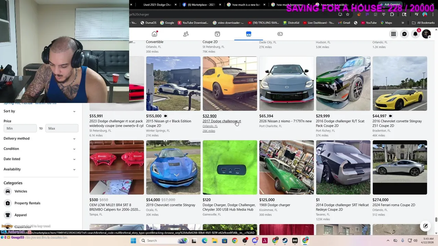438x246 pixels.
Task: Open the blue 2019 Corvette Stingray photo
Action: click(173, 167)
